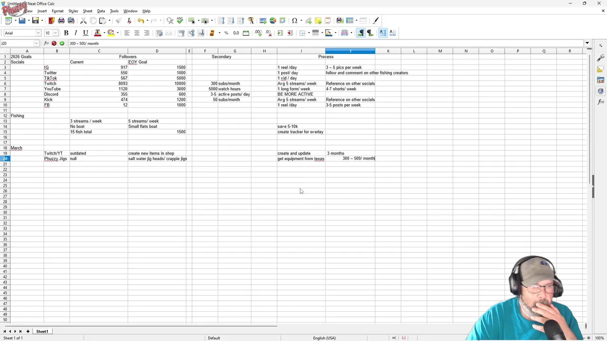Open the Arial font name dropdown
607x341 pixels.
[38, 33]
